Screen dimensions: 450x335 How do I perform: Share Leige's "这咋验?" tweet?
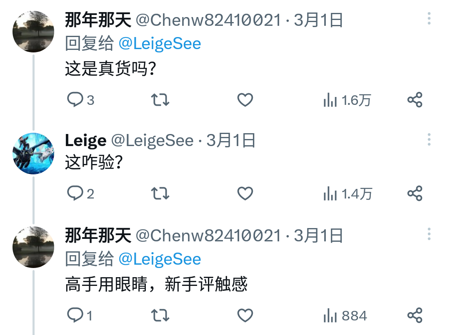coord(415,193)
